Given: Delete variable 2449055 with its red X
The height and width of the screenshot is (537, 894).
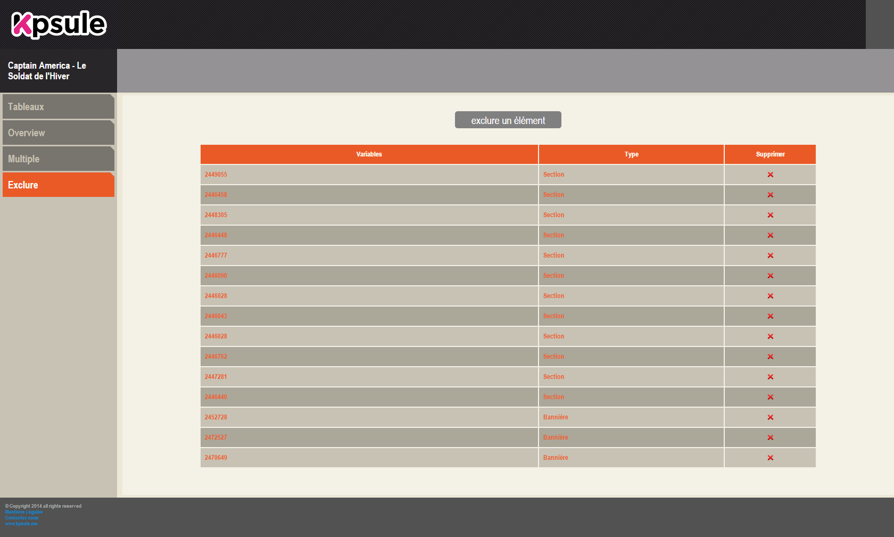Looking at the screenshot, I should tap(770, 175).
